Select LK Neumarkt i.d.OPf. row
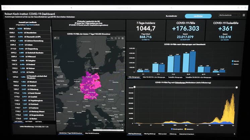This screenshot has height=140, width=250. click(28, 37)
